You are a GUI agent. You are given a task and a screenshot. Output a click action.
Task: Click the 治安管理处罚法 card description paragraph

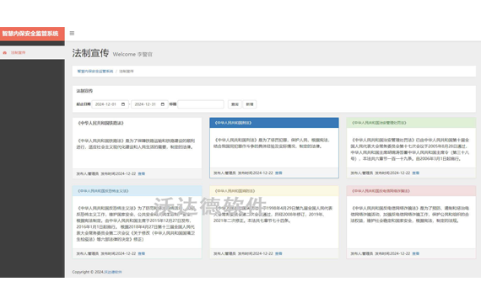pos(410,149)
